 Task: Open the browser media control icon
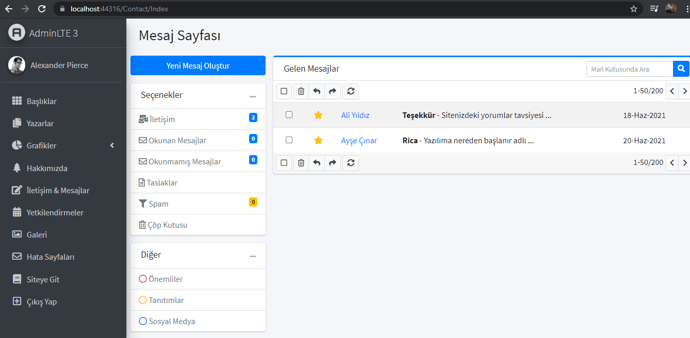(x=654, y=9)
